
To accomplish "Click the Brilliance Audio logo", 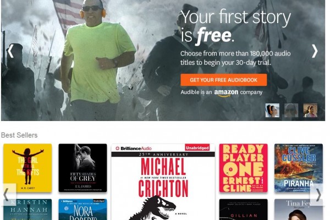I will tap(134, 148).
